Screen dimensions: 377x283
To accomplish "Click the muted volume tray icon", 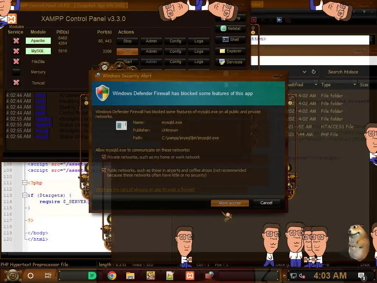I will (x=302, y=276).
